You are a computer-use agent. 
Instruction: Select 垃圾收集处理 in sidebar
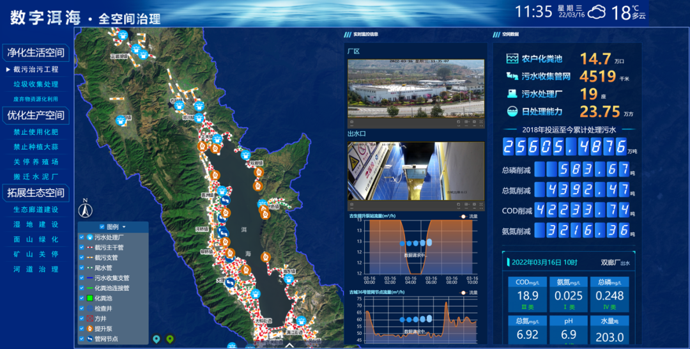pyautogui.click(x=36, y=84)
